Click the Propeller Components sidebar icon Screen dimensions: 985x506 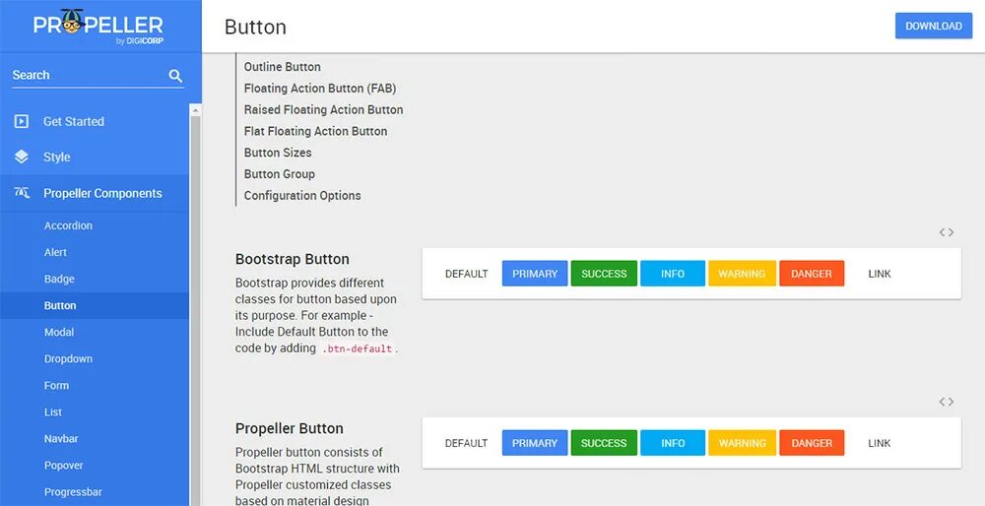pos(22,194)
